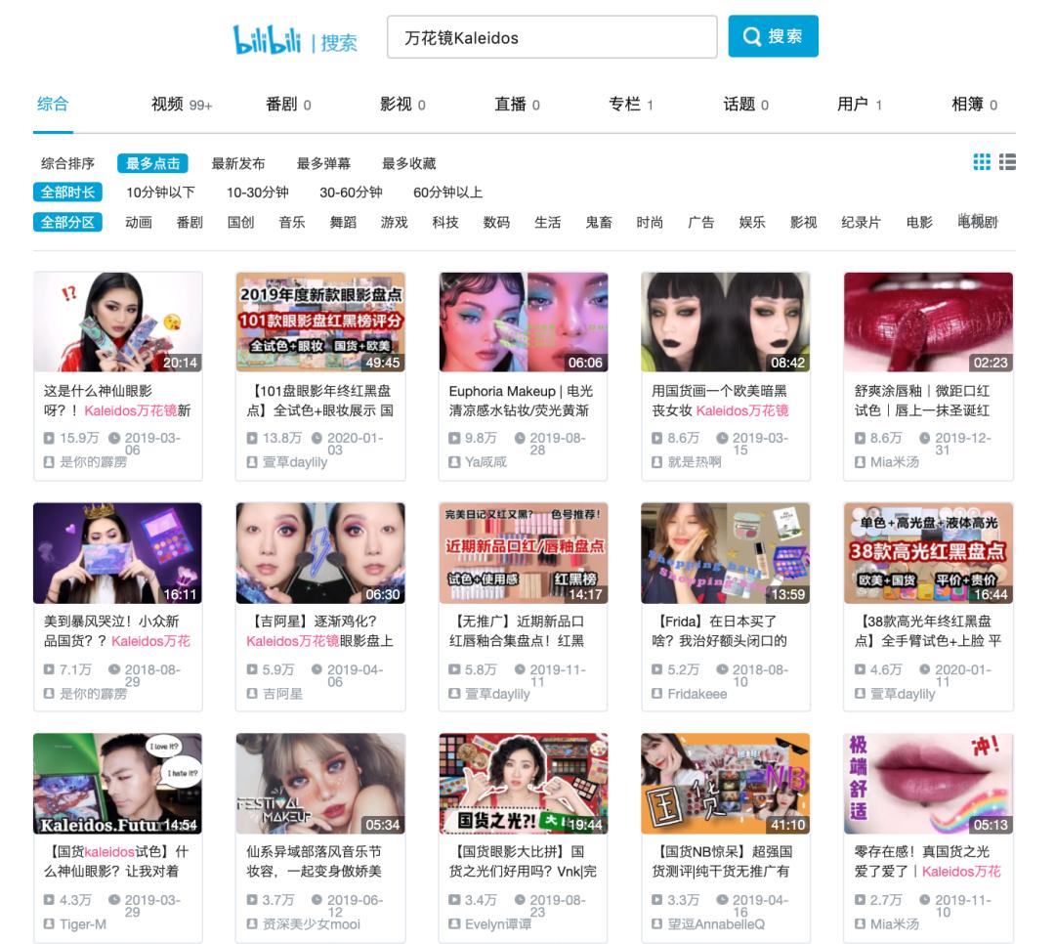Open the 16:44 38款高光 thumbnail

coord(929,553)
